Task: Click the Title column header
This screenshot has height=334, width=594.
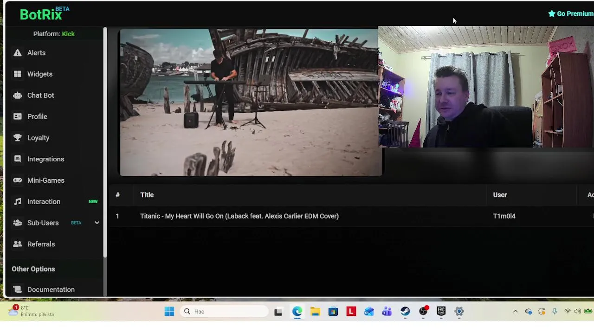Action: [x=147, y=195]
